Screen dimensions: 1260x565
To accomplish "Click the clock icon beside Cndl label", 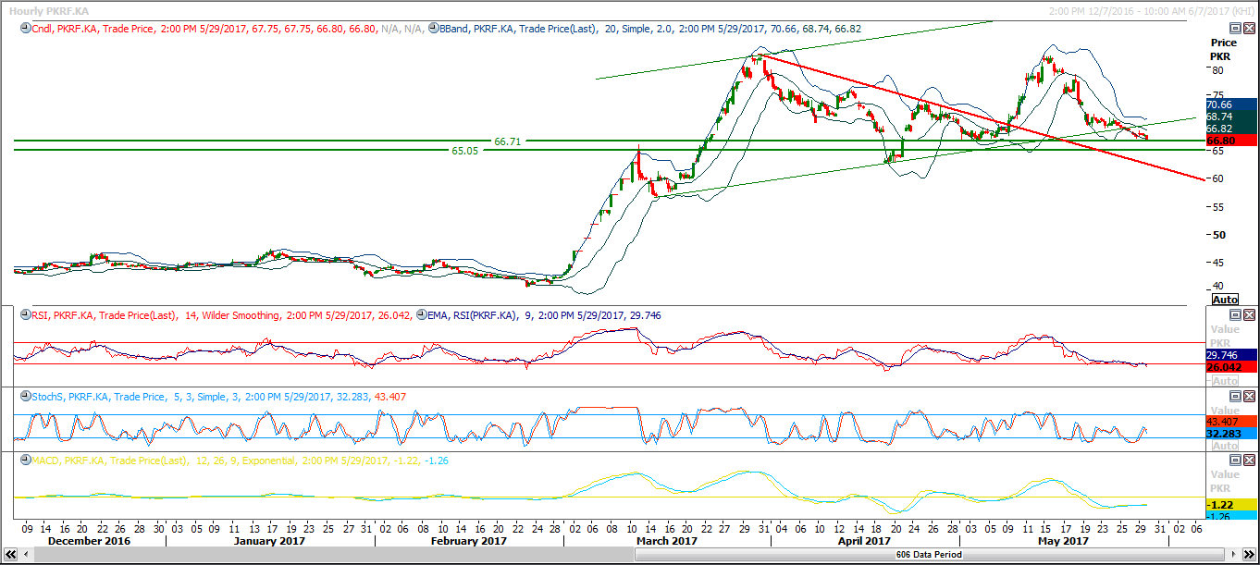I will (x=25, y=29).
